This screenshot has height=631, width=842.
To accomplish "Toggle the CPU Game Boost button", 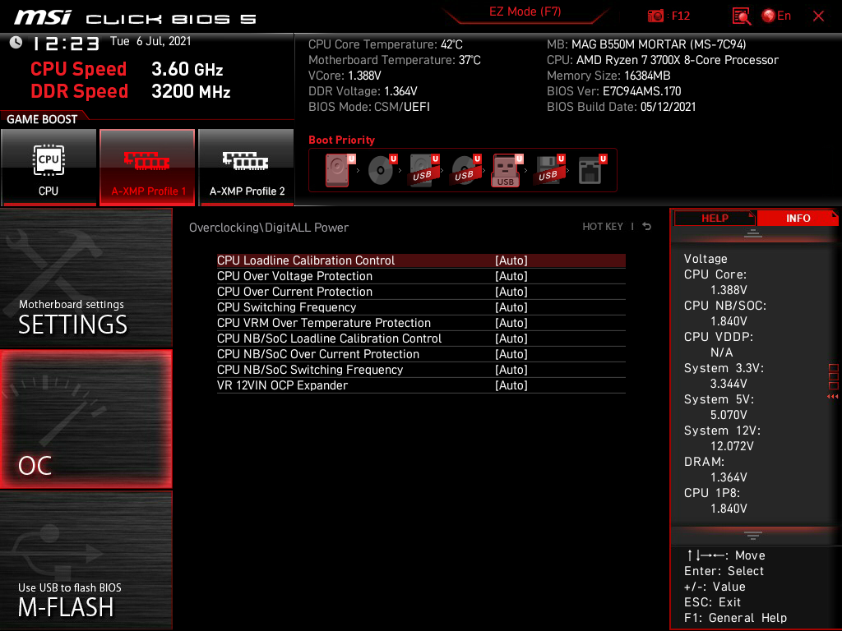I will point(49,167).
